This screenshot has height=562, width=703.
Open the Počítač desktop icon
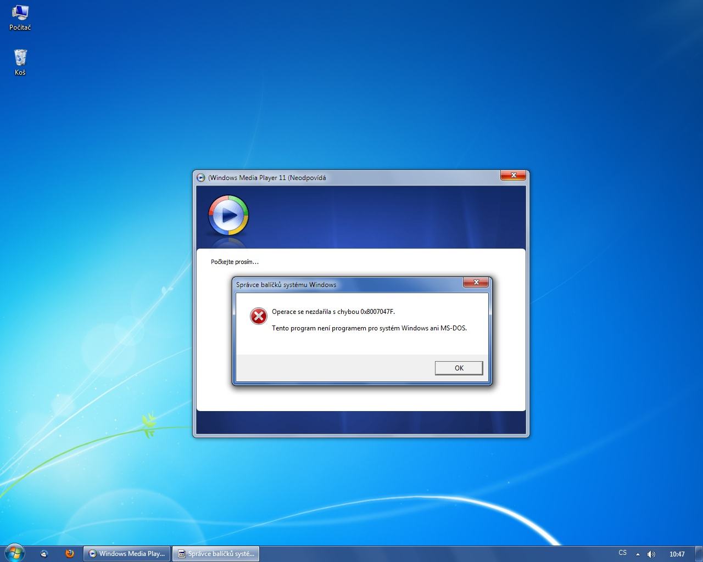tap(20, 18)
